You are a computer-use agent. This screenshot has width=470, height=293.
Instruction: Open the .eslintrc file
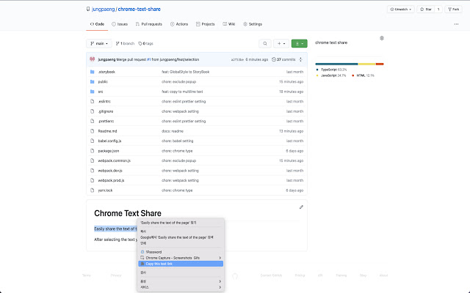(x=104, y=102)
